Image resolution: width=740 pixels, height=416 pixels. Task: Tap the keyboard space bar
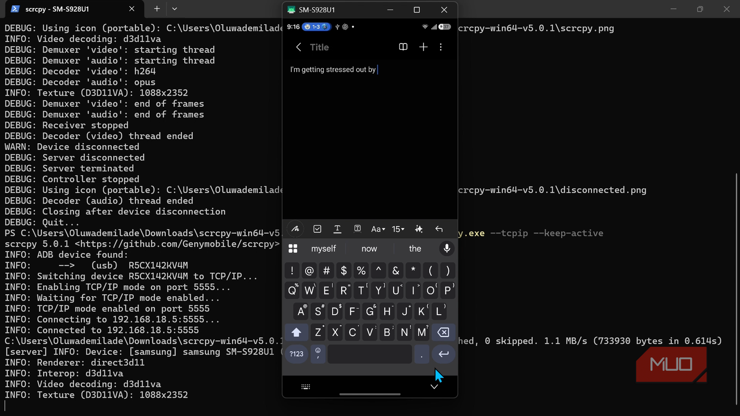369,354
